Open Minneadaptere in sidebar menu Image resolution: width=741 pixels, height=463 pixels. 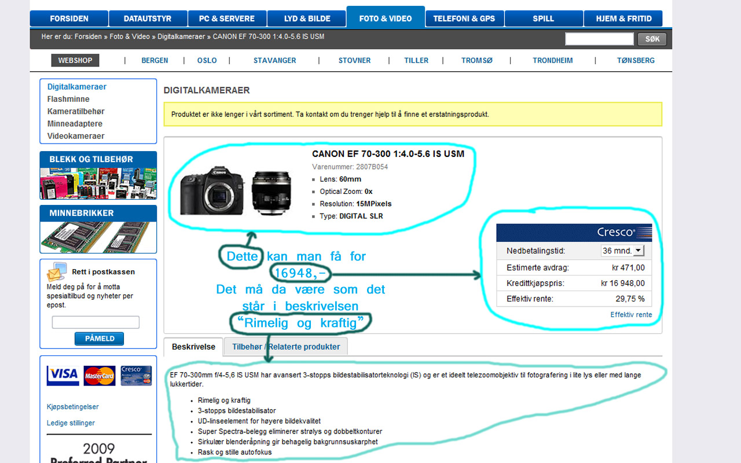click(x=75, y=123)
